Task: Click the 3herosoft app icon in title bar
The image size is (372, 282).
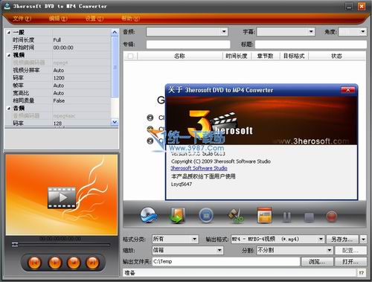Action: click(x=7, y=6)
